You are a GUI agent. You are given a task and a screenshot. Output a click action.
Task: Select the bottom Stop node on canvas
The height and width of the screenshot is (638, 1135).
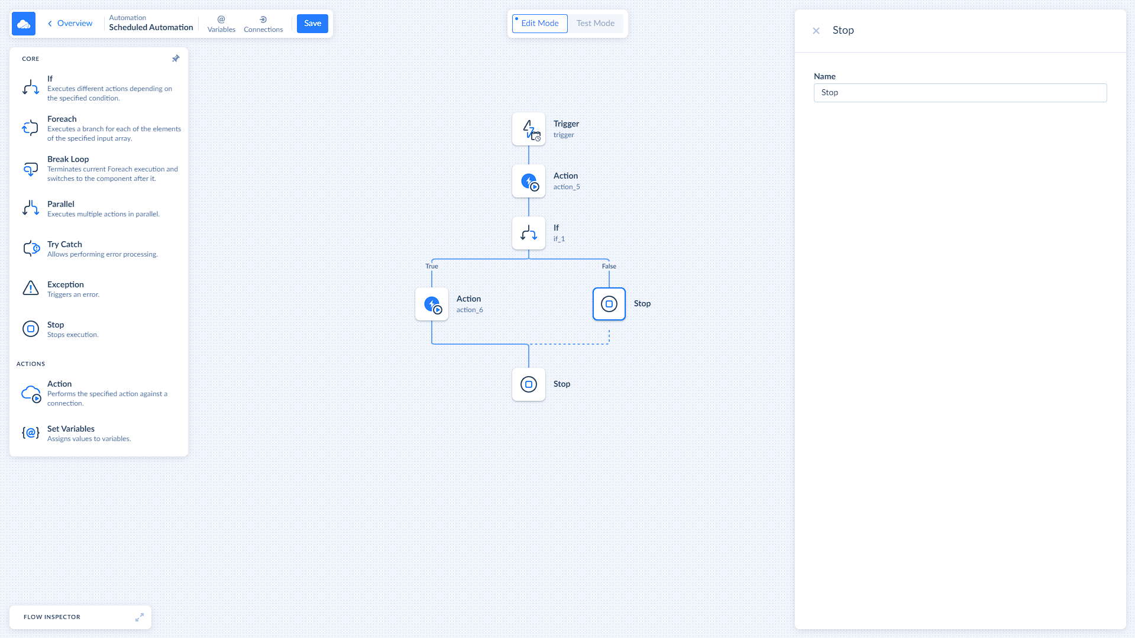click(x=529, y=384)
